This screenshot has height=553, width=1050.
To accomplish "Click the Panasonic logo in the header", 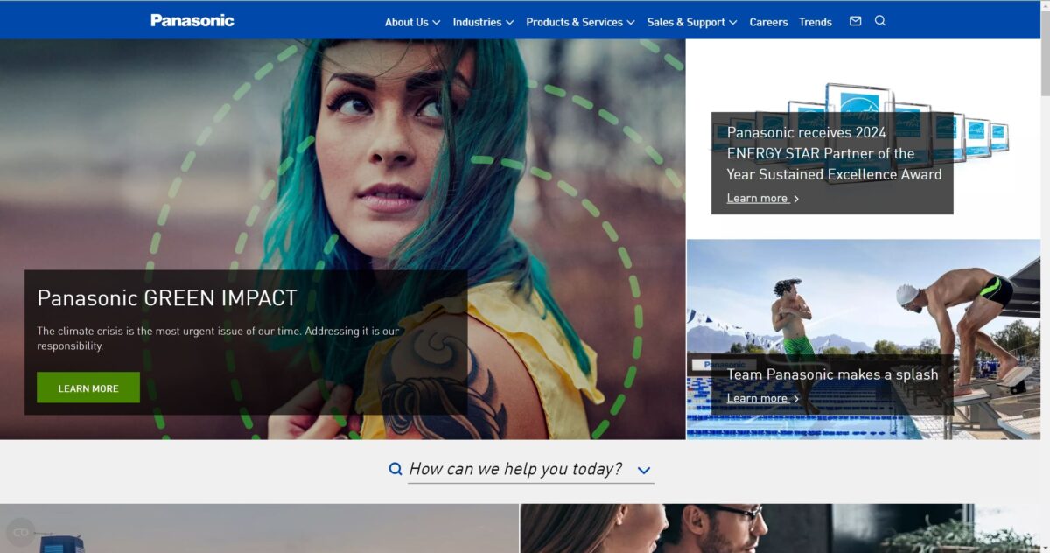I will (x=192, y=20).
